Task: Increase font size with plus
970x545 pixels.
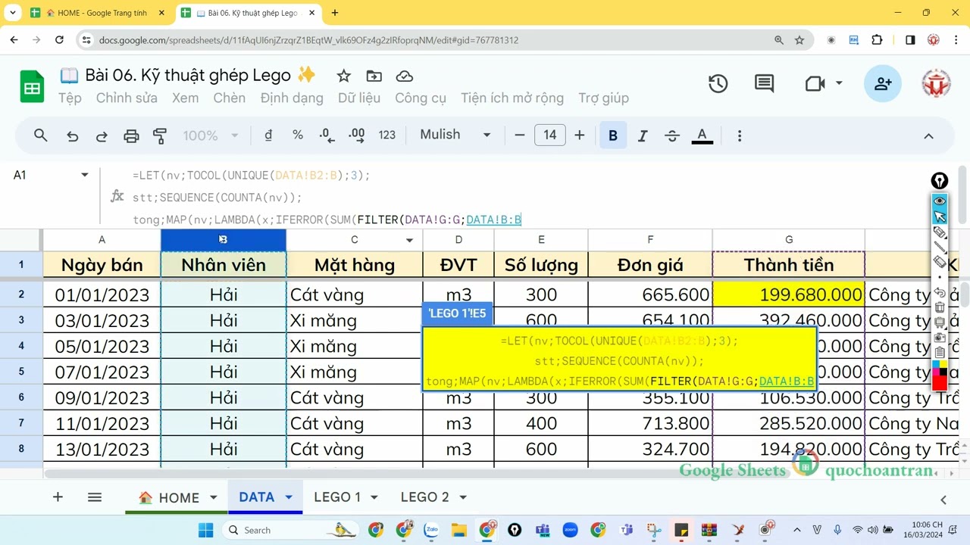Action: [x=580, y=135]
